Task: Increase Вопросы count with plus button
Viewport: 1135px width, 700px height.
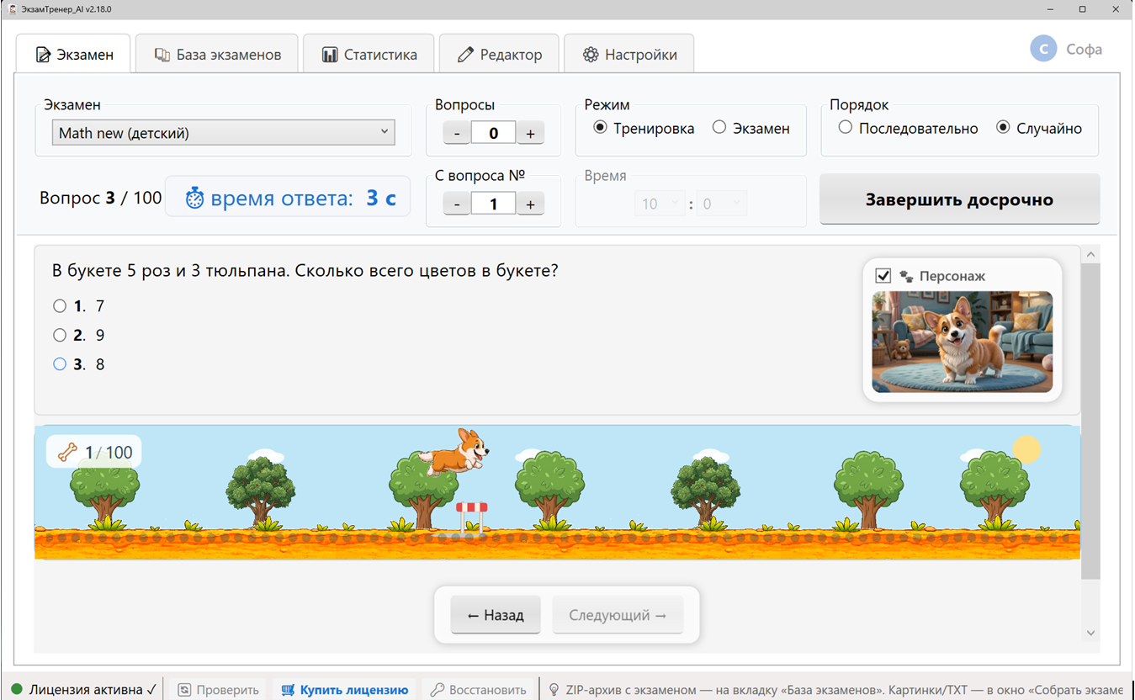Action: 530,133
